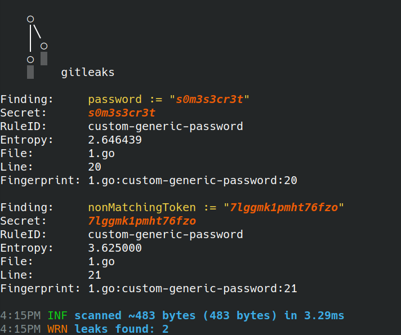401x335 pixels.
Task: Click the second finding's File value 1.go
Action: [x=101, y=262]
